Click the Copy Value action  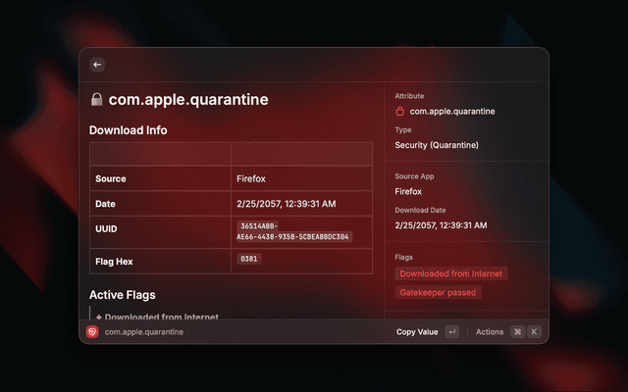(x=416, y=332)
